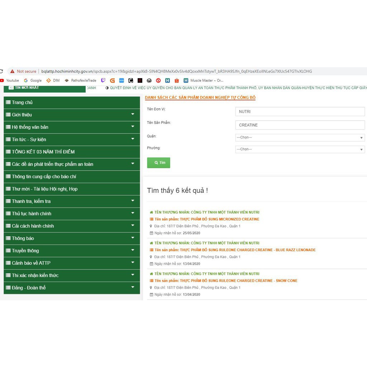Viewport: 367px width, 367px height.
Task: Open the PathofexileTrade bookmark
Action: (80, 81)
